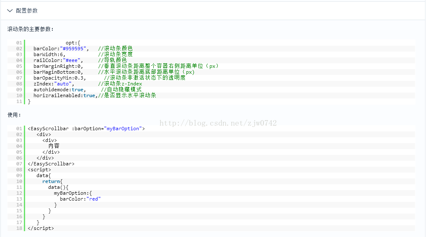Click the barMaginBottom:0 code line
Screen dimensions: 428x237
click(58, 72)
